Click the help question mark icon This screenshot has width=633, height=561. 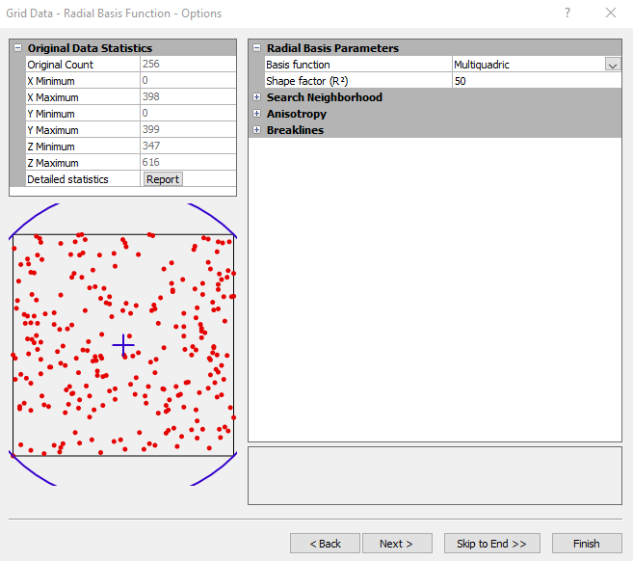coord(567,13)
